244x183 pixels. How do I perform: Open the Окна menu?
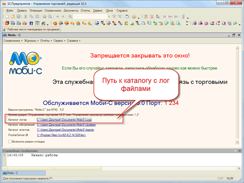click(x=109, y=11)
